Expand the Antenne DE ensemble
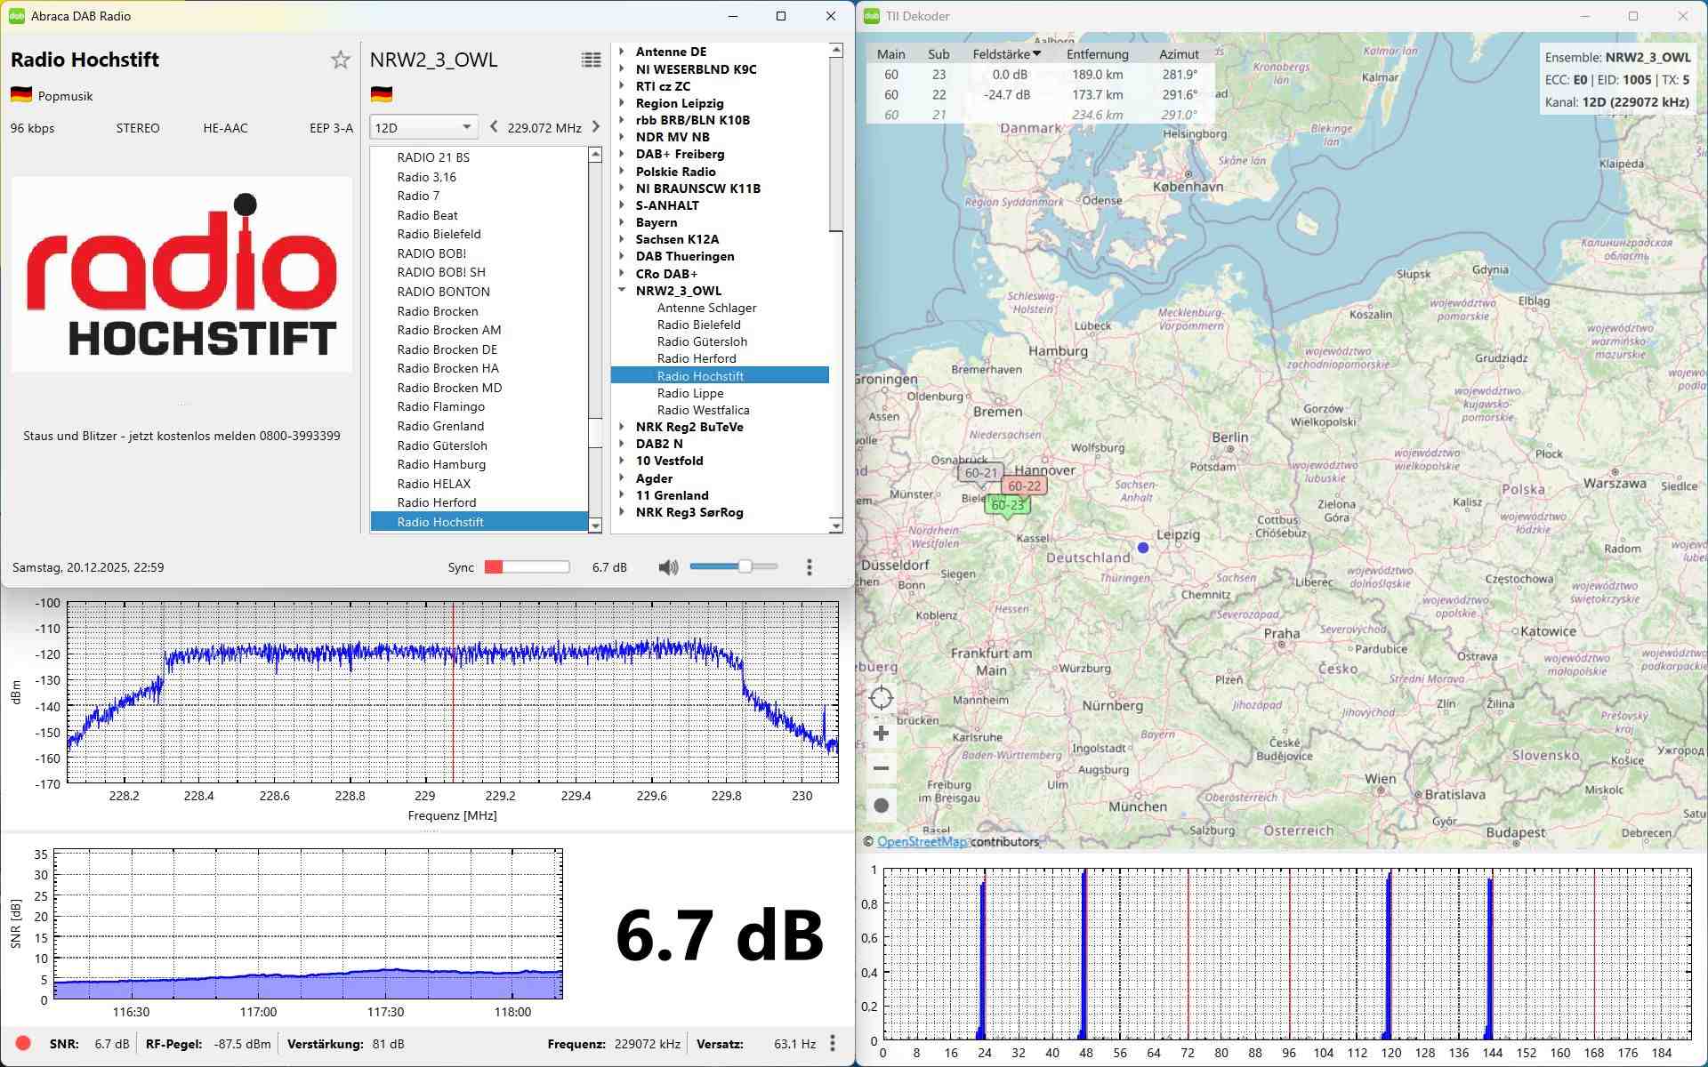Image resolution: width=1708 pixels, height=1067 pixels. pyautogui.click(x=622, y=52)
